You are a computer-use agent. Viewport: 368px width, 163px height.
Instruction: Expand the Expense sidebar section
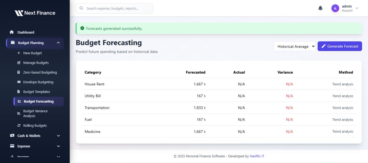(58, 146)
